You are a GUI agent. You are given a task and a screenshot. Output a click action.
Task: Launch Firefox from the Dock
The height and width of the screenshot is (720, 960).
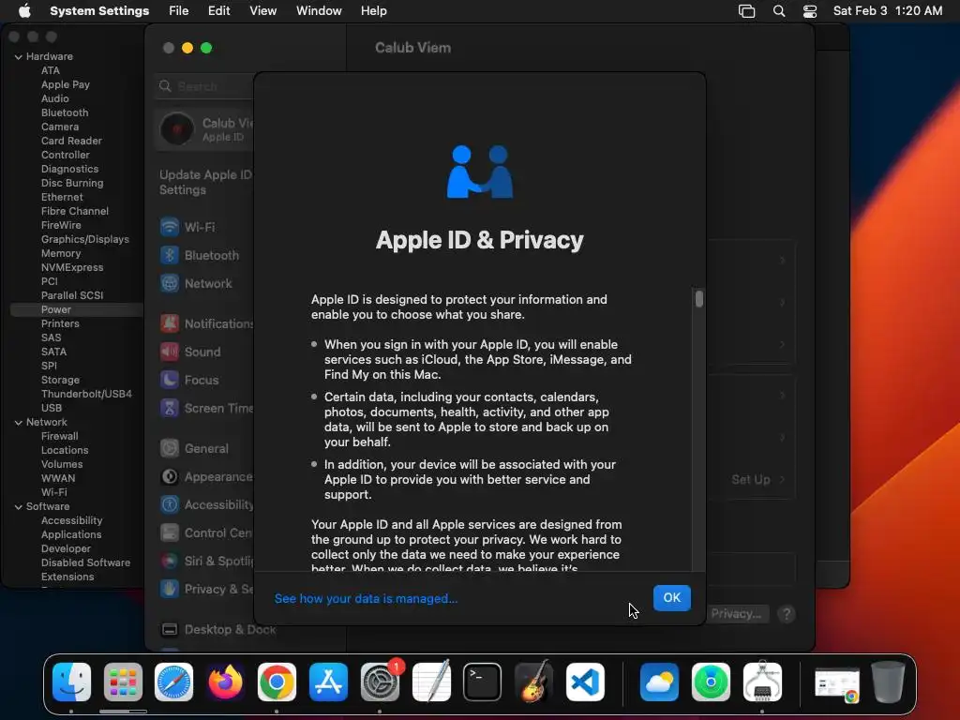(225, 682)
